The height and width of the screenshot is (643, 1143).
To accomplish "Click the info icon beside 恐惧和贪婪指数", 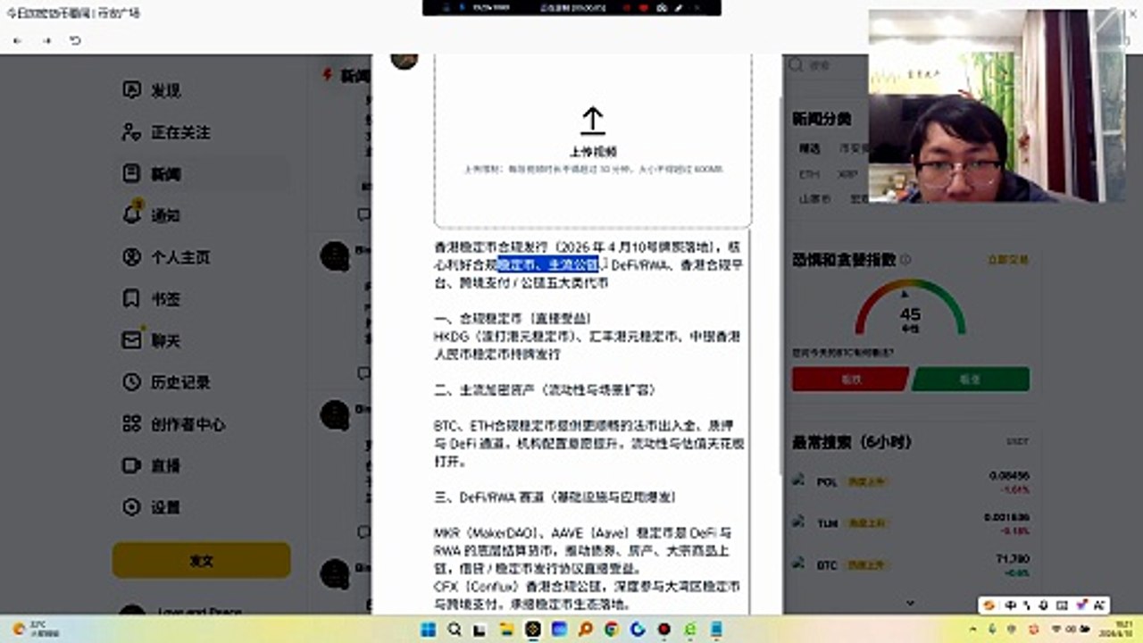I will [x=906, y=260].
